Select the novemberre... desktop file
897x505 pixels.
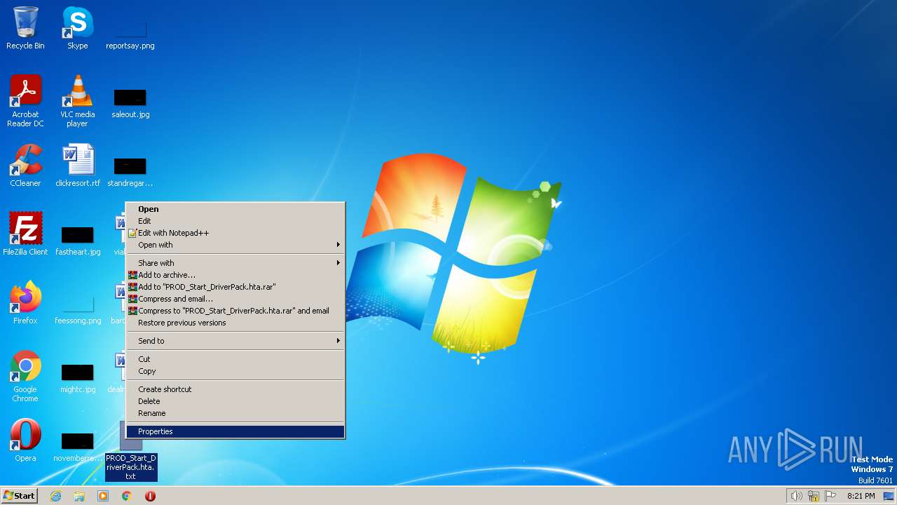(x=77, y=446)
